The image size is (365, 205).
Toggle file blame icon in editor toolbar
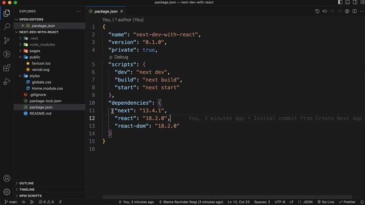click(x=347, y=11)
